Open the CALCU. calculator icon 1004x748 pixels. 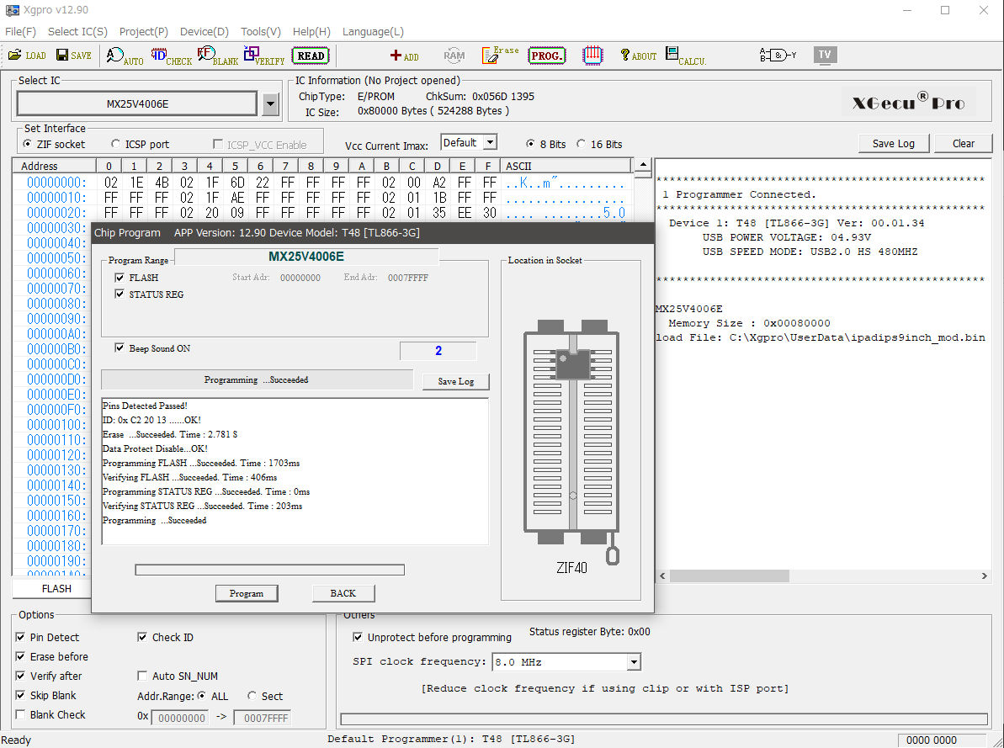tap(685, 56)
